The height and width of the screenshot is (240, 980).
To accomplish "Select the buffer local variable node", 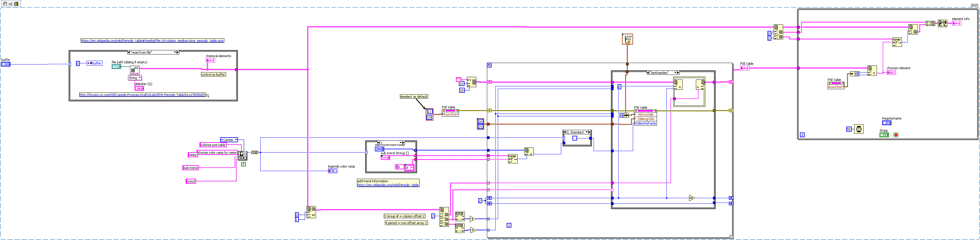I will pos(95,63).
